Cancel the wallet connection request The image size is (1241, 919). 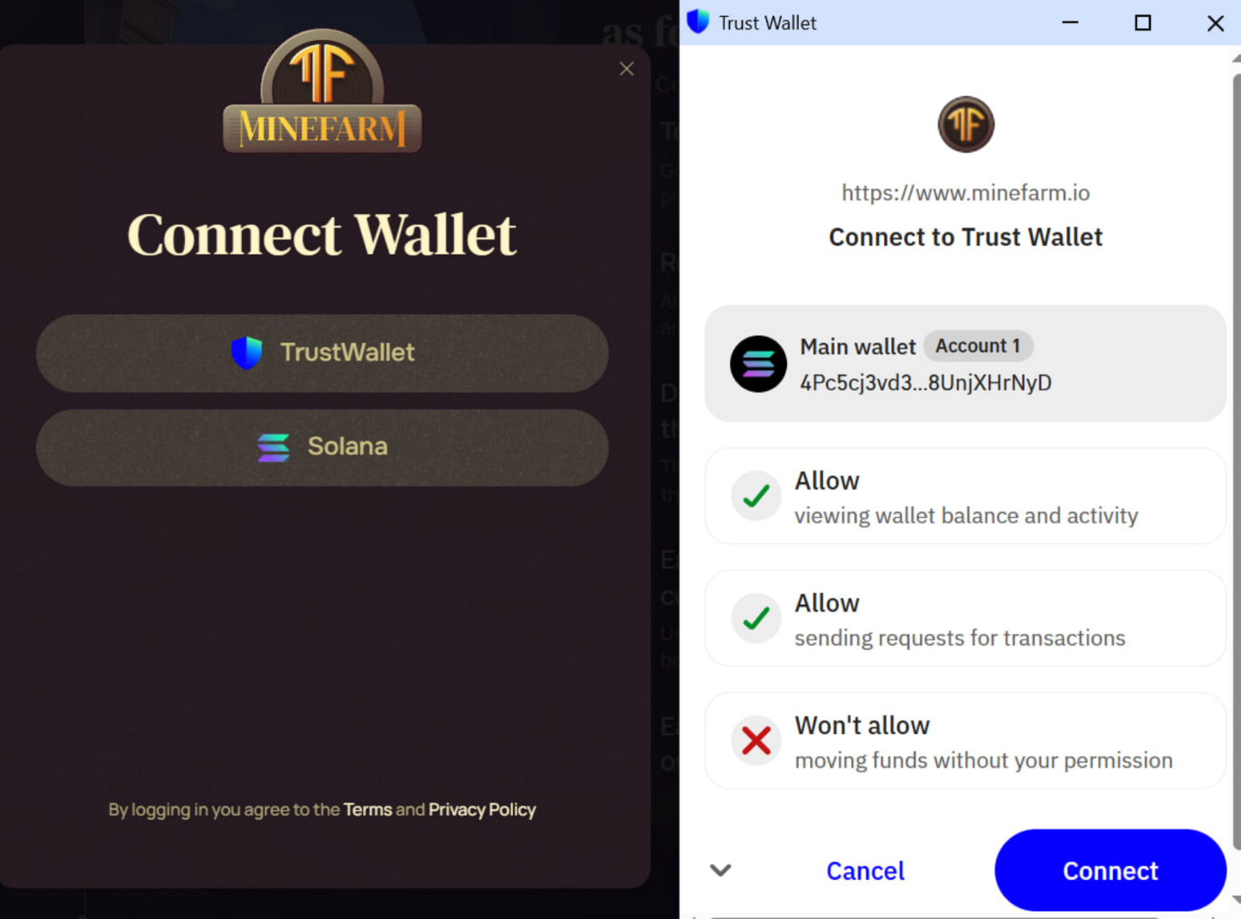point(865,870)
